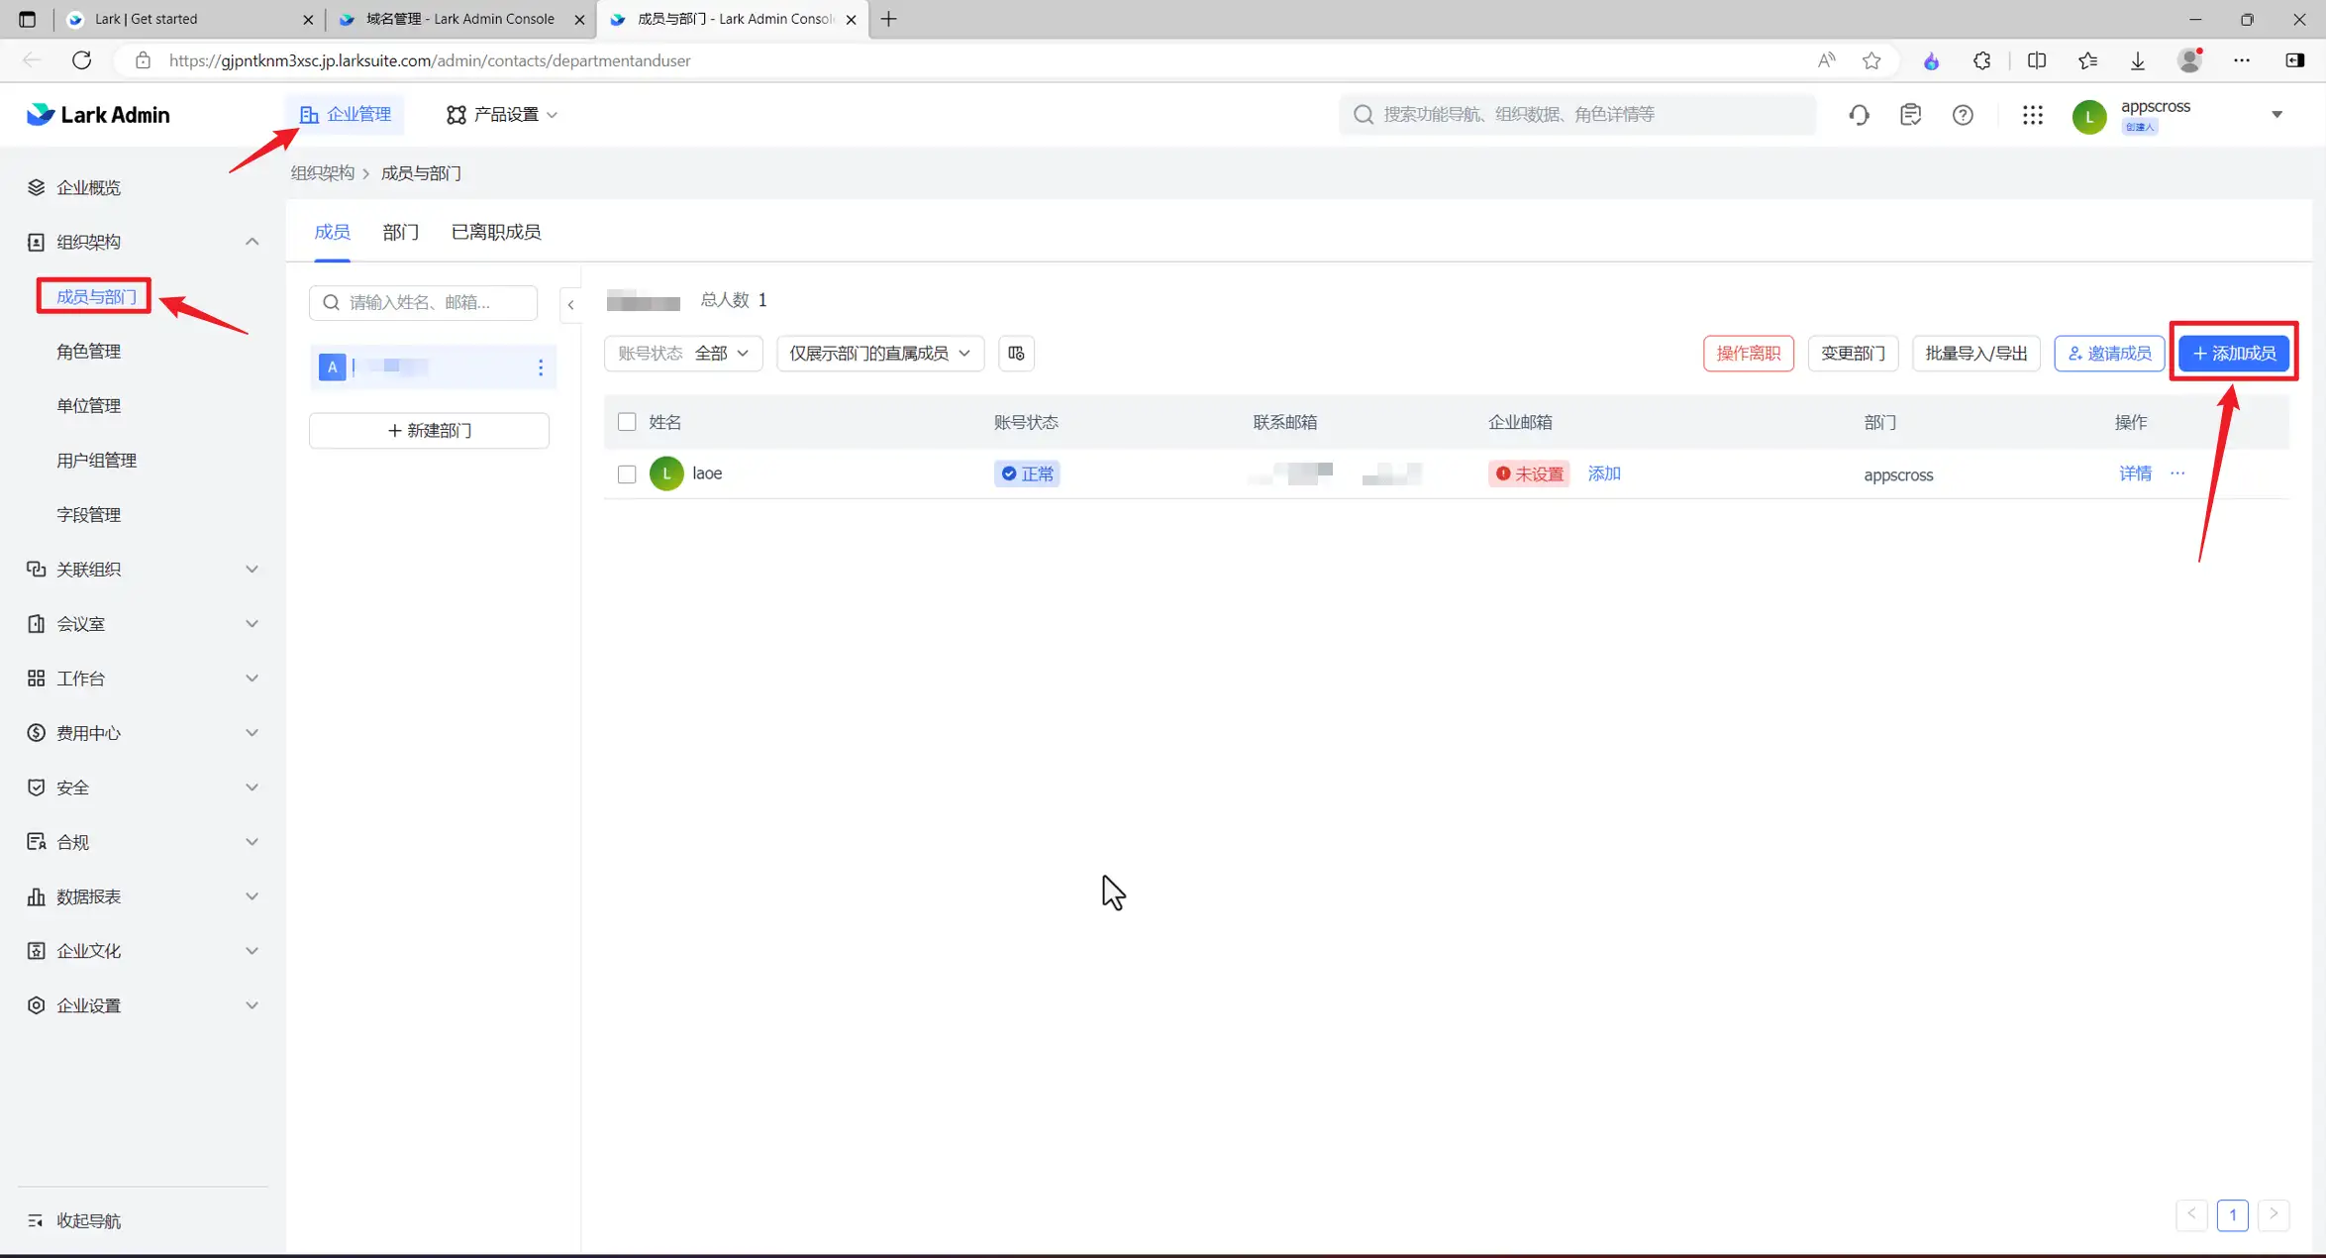Image resolution: width=2326 pixels, height=1258 pixels.
Task: Click 收起导航 to collapse sidebar
Action: click(x=75, y=1221)
